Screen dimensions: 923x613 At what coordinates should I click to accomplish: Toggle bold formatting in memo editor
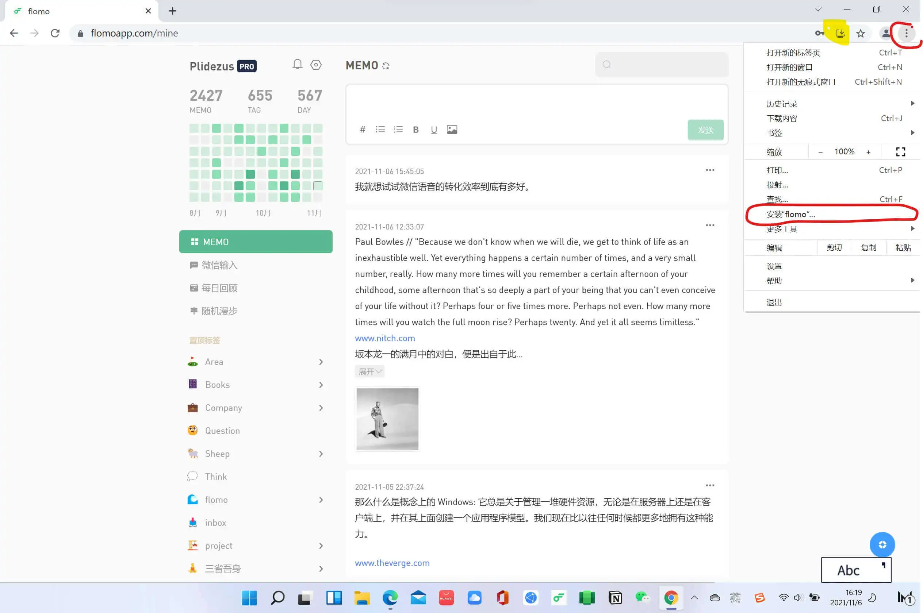coord(416,130)
